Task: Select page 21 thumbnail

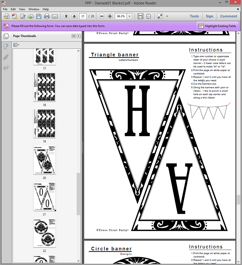Action: click(x=44, y=197)
